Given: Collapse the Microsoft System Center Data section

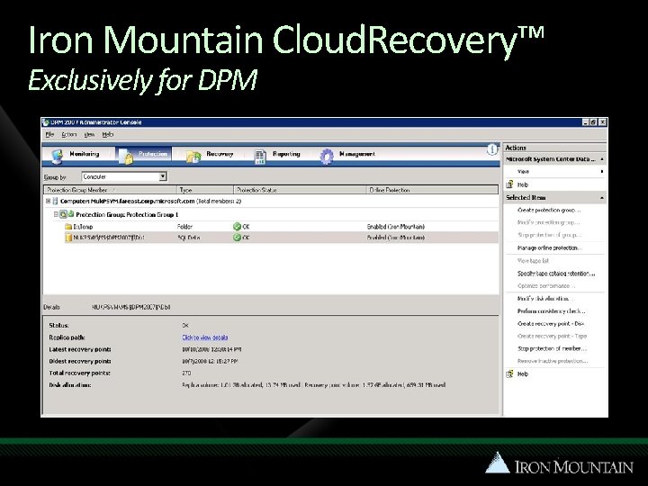Looking at the screenshot, I should [602, 159].
